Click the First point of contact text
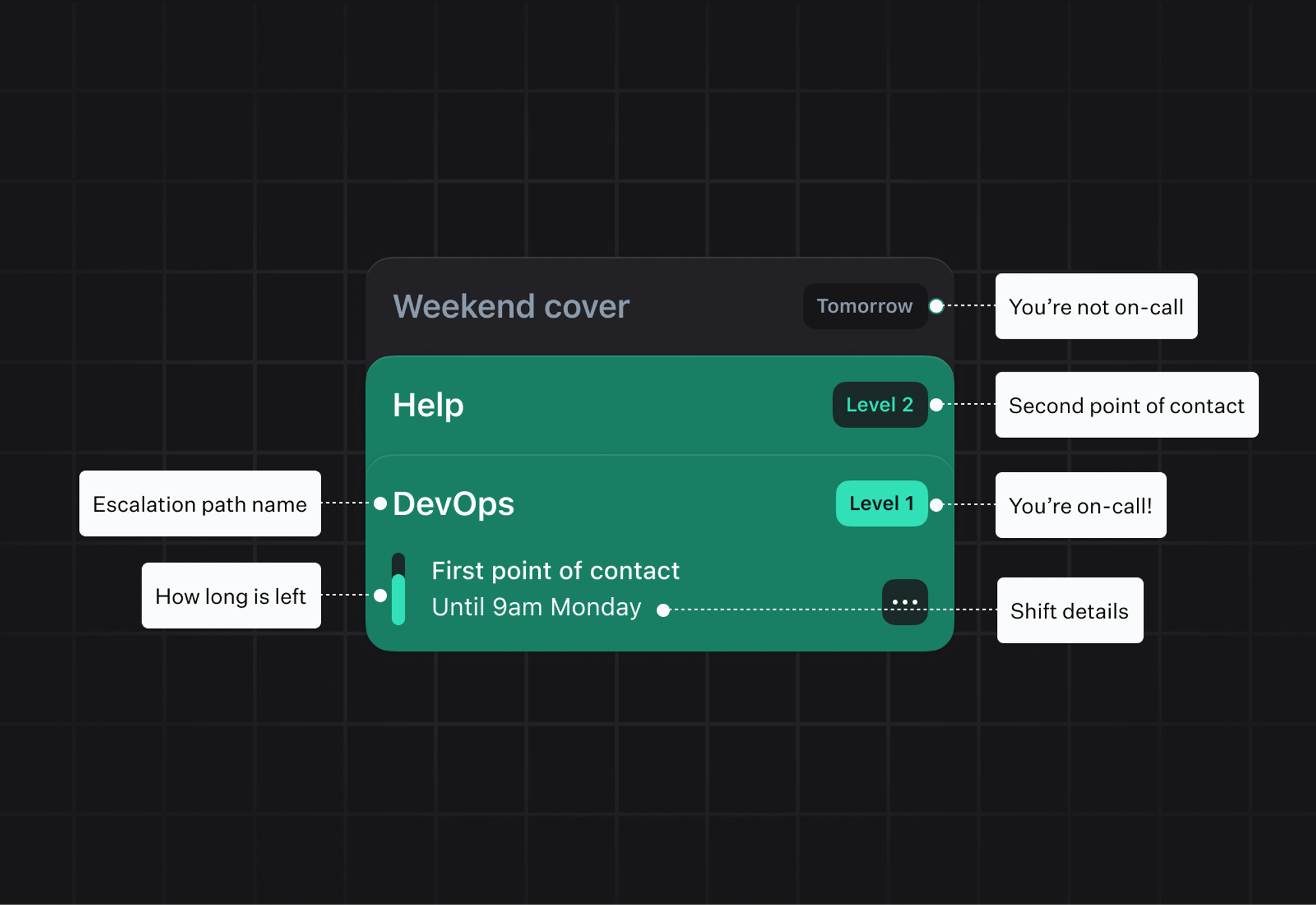Image resolution: width=1316 pixels, height=905 pixels. coord(555,571)
